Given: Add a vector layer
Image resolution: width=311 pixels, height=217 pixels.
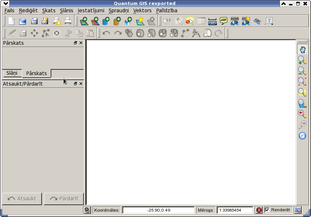Looking at the screenshot, I should tap(84, 21).
